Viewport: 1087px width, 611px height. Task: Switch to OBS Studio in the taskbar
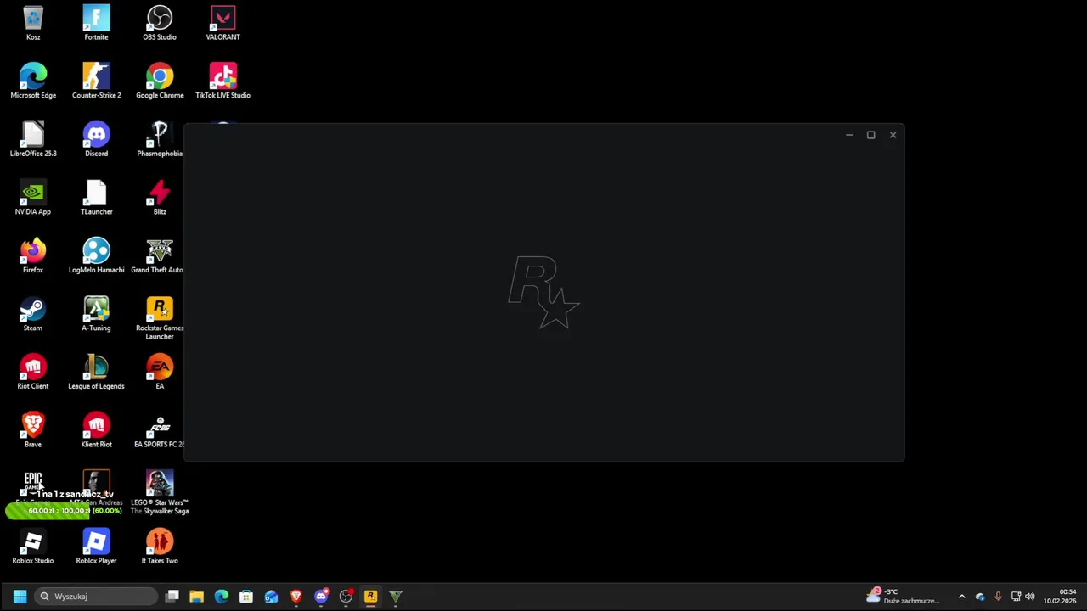[x=346, y=597]
